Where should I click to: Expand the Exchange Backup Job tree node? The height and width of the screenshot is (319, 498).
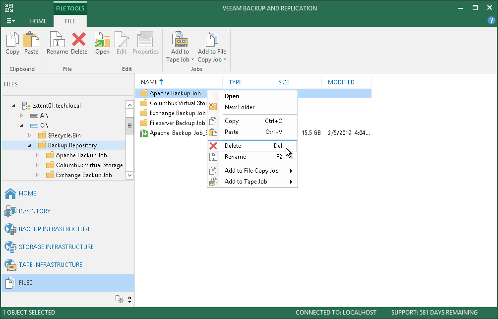coord(37,175)
